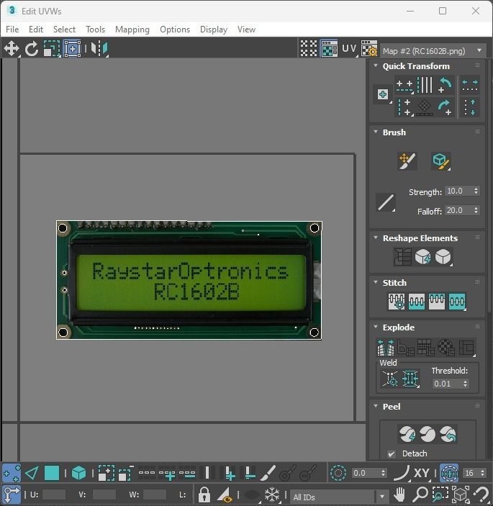Click the Reset Peel icon
Image resolution: width=493 pixels, height=506 pixels.
click(x=448, y=434)
